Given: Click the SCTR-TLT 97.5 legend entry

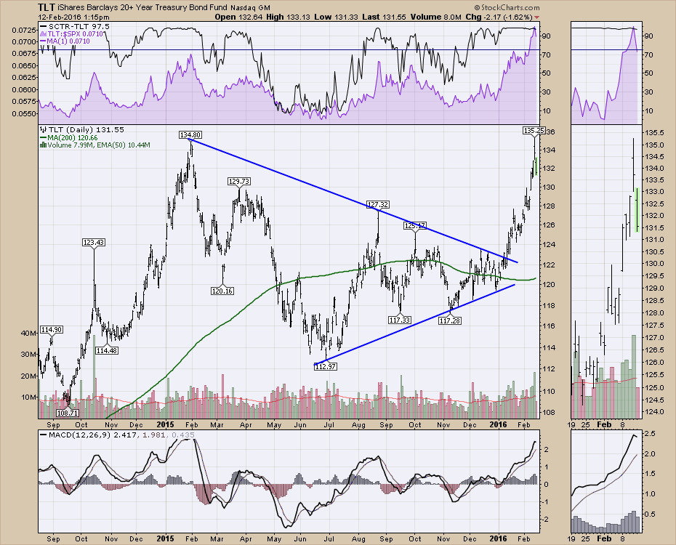Looking at the screenshot, I should point(74,27).
